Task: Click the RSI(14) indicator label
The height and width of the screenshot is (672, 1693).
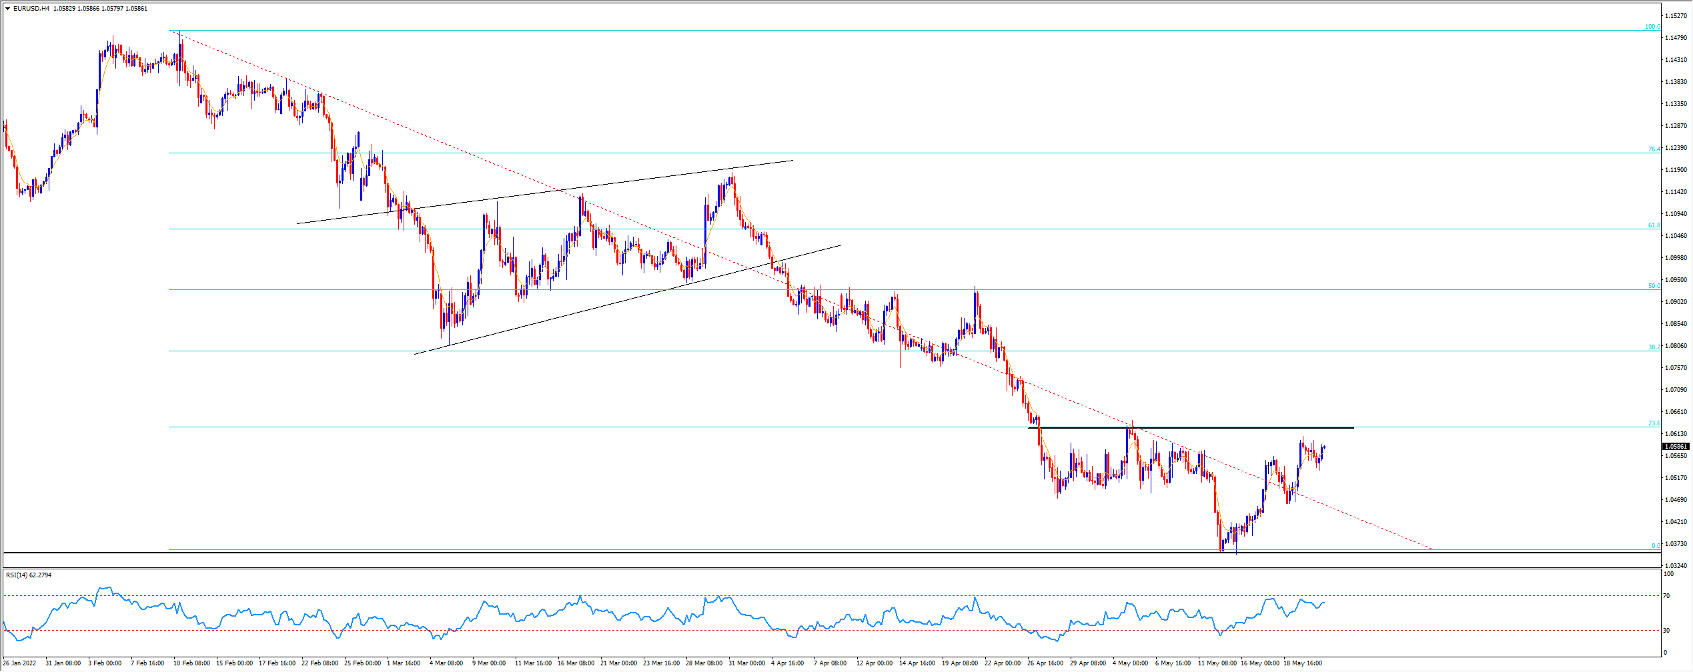Action: tap(17, 575)
